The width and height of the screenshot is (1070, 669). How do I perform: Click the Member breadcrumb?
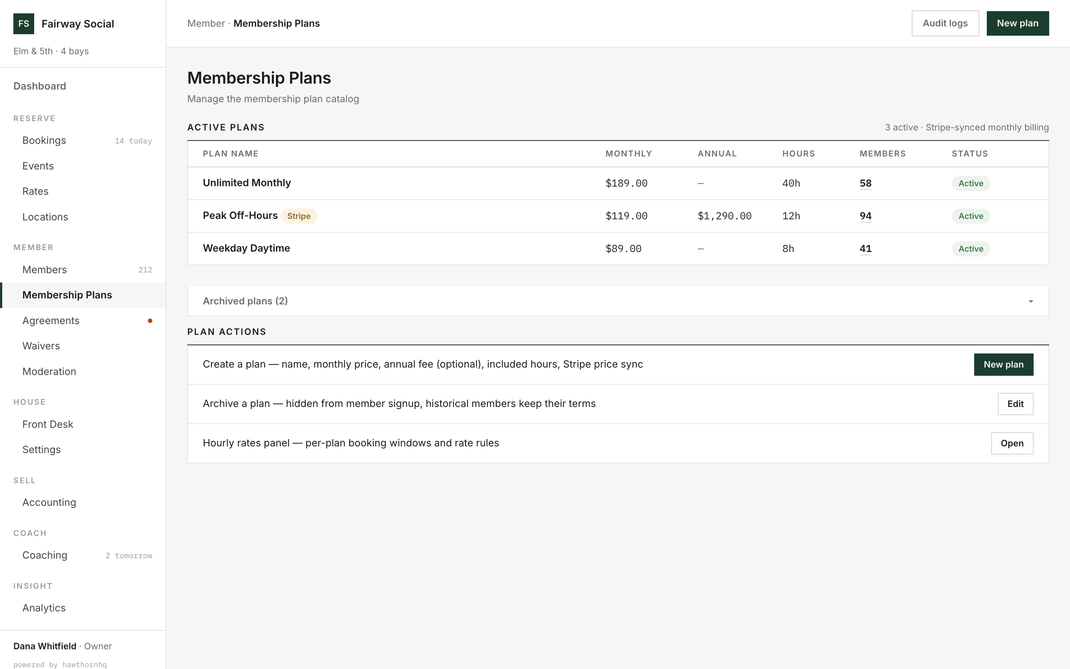[206, 23]
